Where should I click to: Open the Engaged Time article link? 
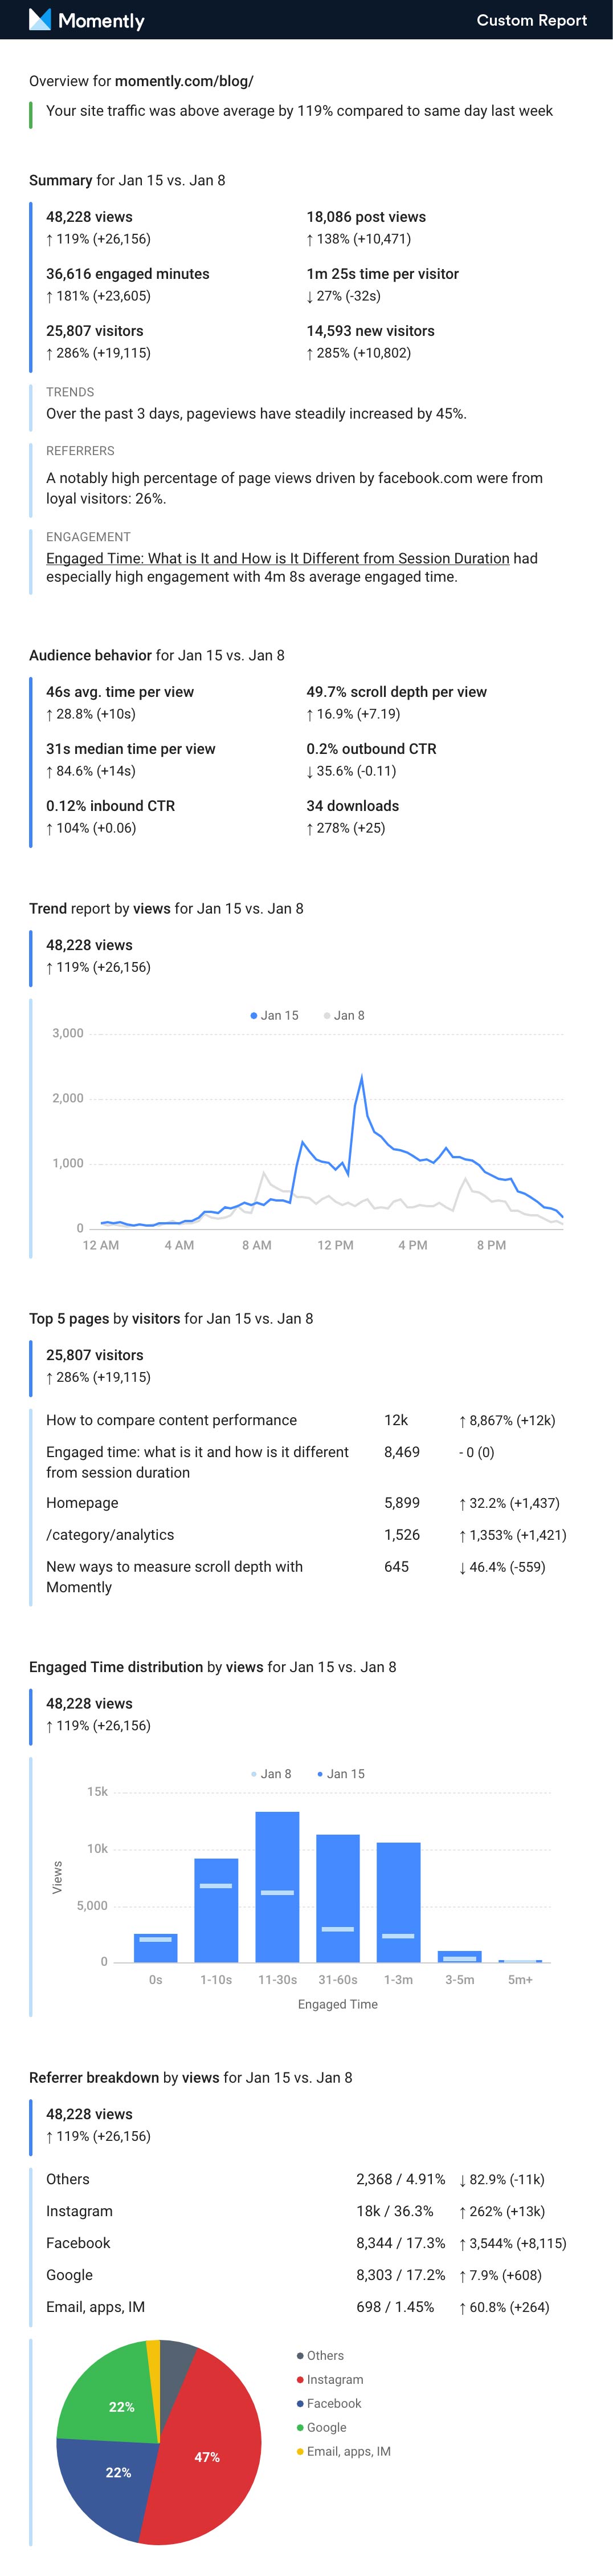point(277,558)
